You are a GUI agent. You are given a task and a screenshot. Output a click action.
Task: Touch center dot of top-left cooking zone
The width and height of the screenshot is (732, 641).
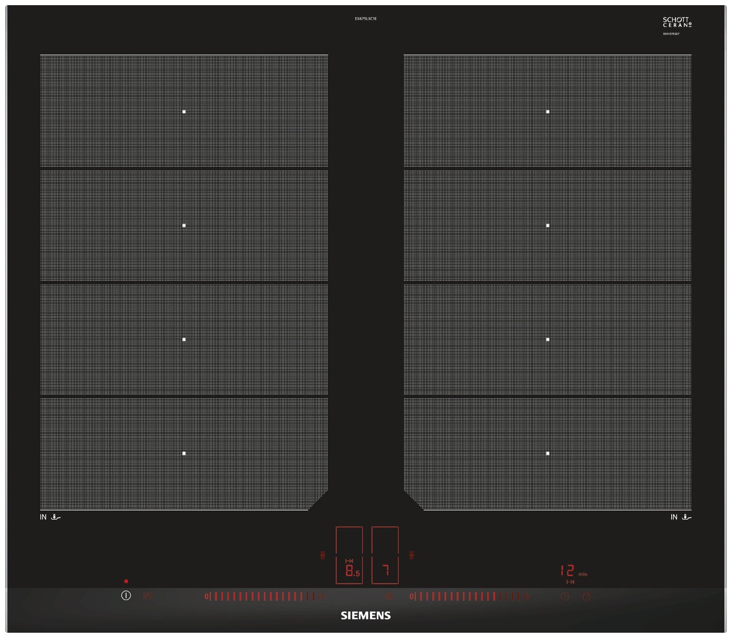tap(184, 111)
